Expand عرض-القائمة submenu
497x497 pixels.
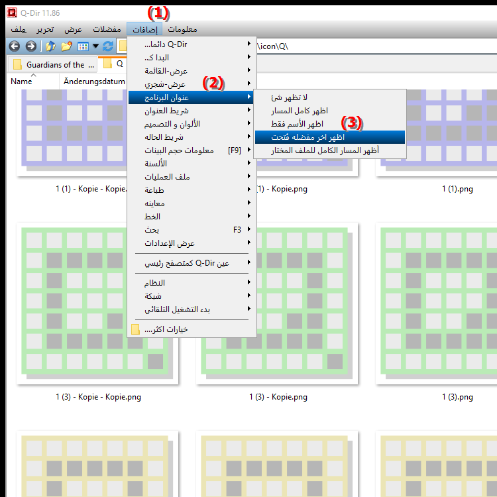192,71
